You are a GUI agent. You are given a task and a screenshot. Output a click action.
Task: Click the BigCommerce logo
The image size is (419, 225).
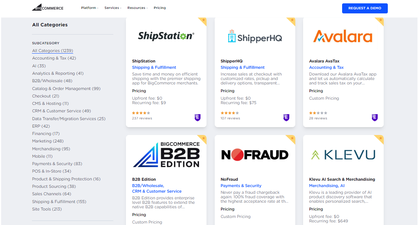(47, 7)
